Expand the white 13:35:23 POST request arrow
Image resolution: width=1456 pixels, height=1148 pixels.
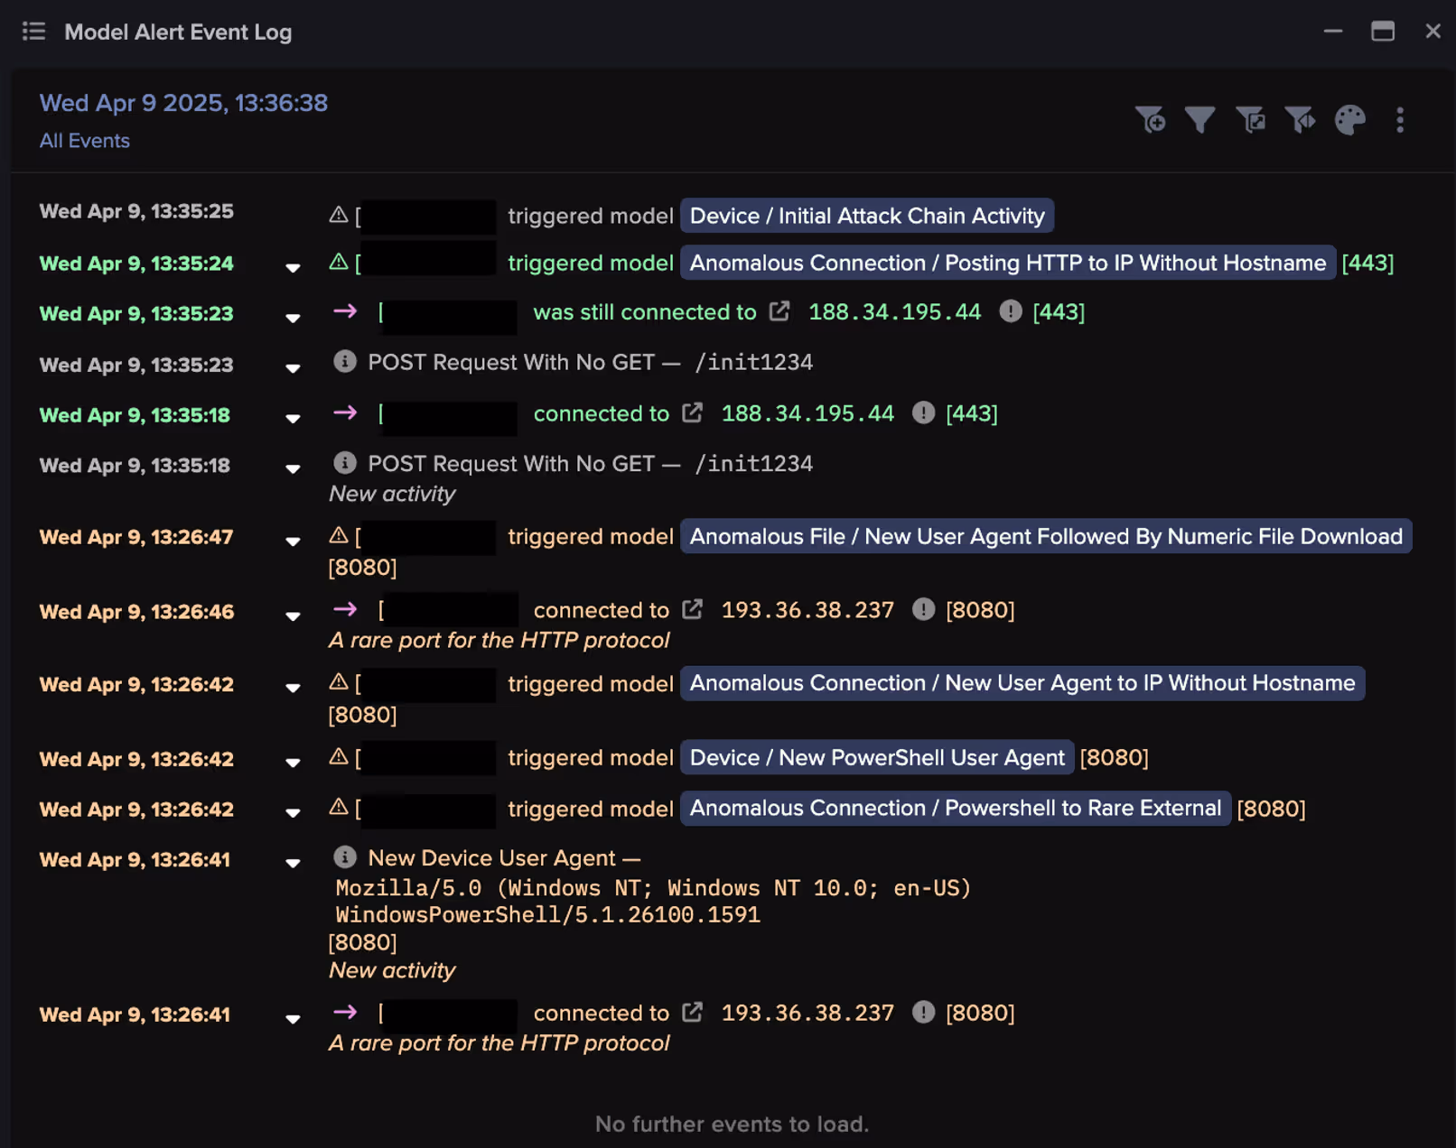[293, 368]
